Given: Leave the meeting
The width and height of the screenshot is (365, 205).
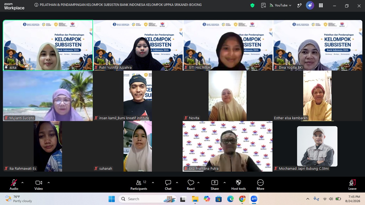Looking at the screenshot, I should point(352,185).
